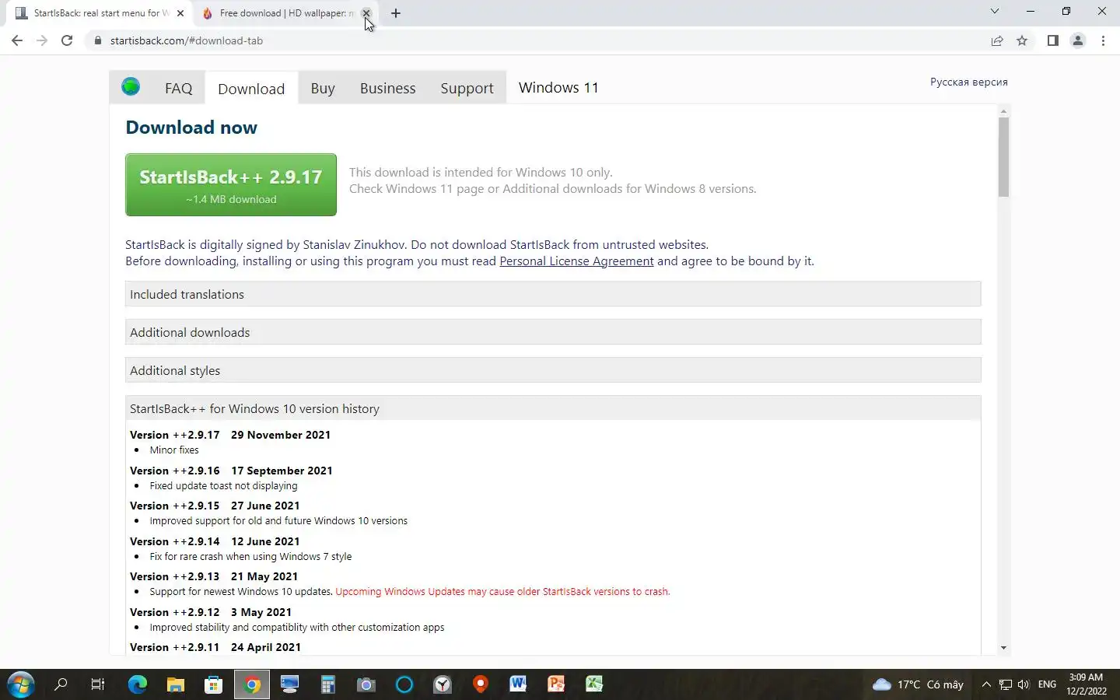The height and width of the screenshot is (700, 1120).
Task: Switch to the Русская версия page
Action: click(x=968, y=82)
